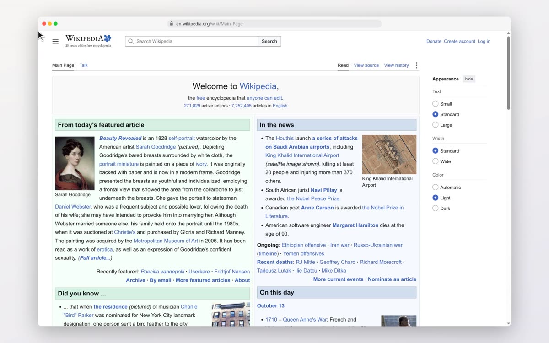Open King Khalid airport satellite image
The width and height of the screenshot is (549, 343).
(389, 155)
